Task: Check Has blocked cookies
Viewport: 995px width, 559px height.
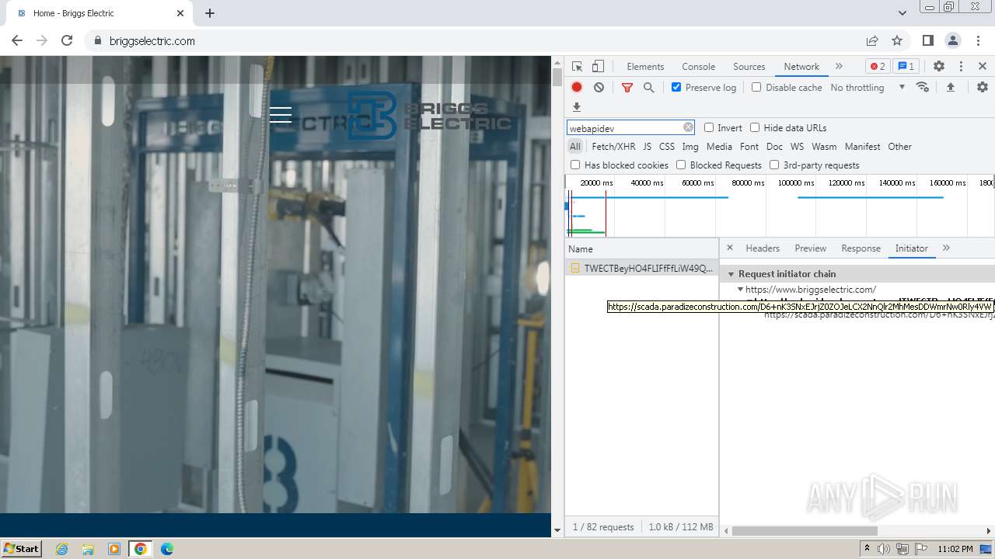Action: 575,165
